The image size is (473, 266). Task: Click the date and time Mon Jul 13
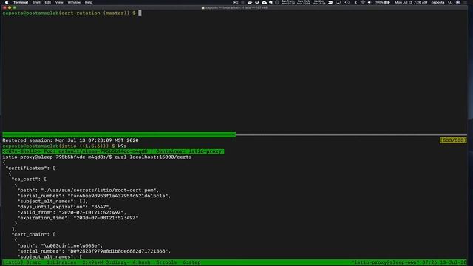tap(411, 2)
